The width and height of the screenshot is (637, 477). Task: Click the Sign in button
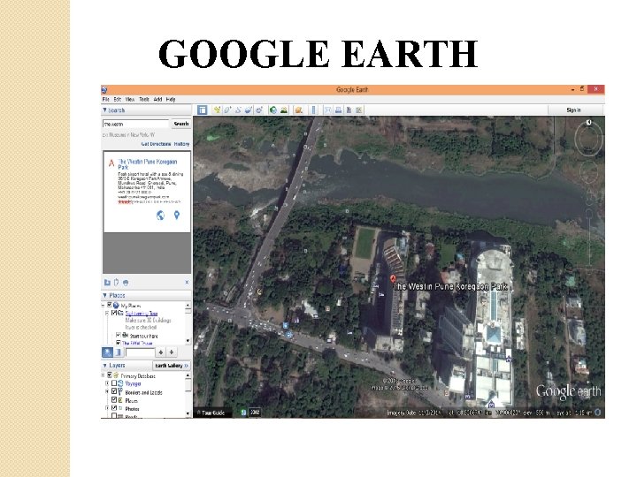573,110
